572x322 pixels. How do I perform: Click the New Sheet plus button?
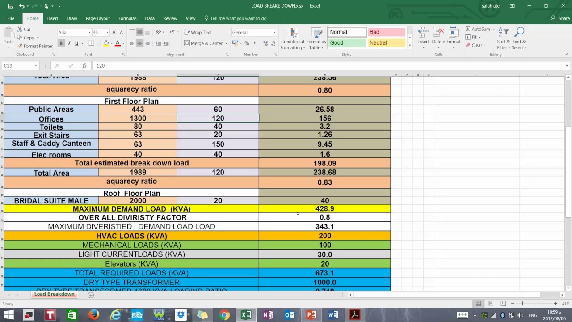coord(91,295)
